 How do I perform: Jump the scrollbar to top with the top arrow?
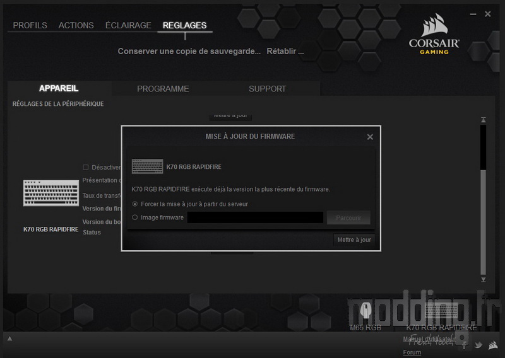(x=484, y=120)
